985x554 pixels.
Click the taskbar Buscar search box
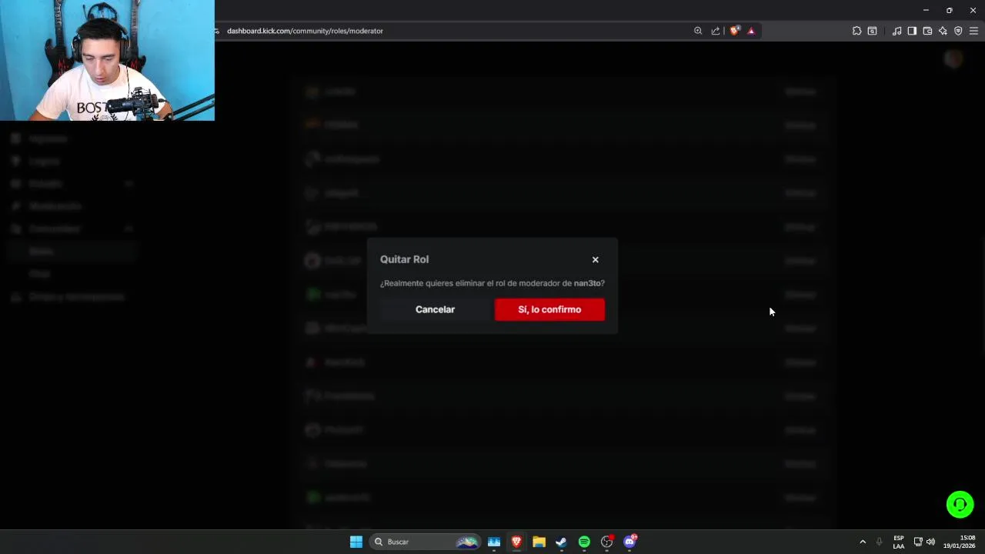pos(425,542)
